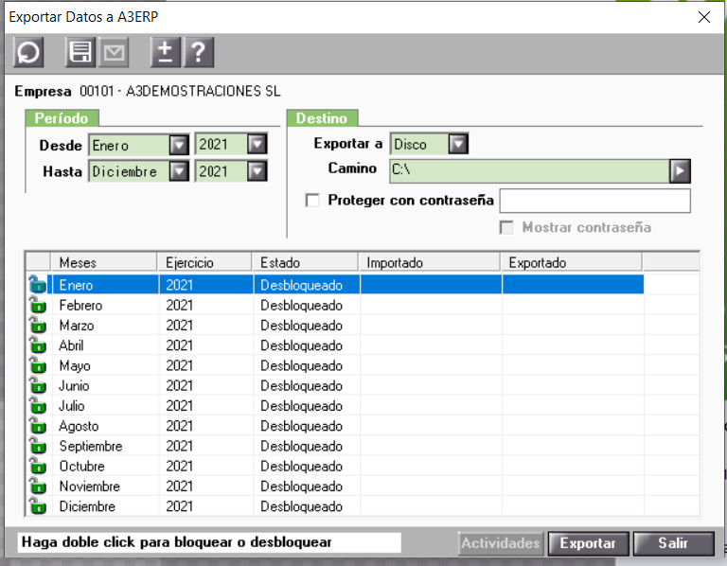This screenshot has width=727, height=566.
Task: Click the padlock icon for Abril
Action: 38,345
